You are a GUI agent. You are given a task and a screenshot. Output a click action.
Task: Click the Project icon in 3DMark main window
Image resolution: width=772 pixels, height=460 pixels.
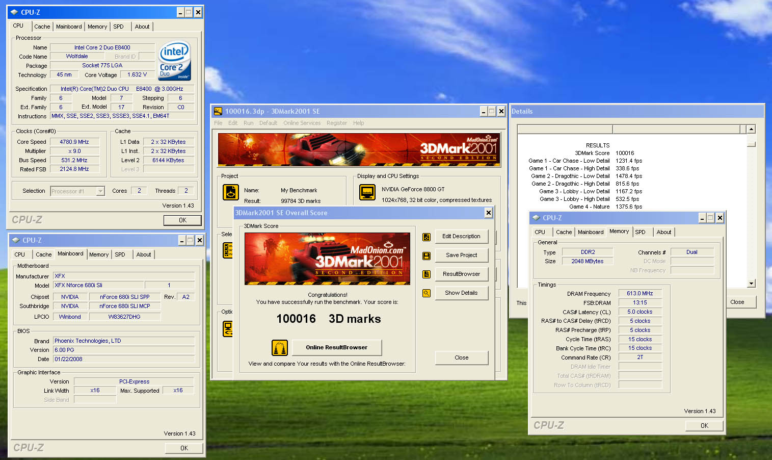coord(231,193)
